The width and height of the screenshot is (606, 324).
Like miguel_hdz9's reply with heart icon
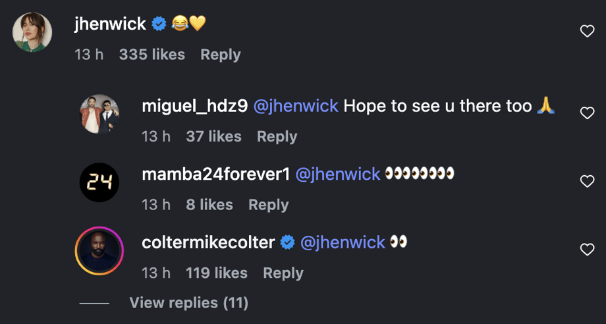point(586,113)
